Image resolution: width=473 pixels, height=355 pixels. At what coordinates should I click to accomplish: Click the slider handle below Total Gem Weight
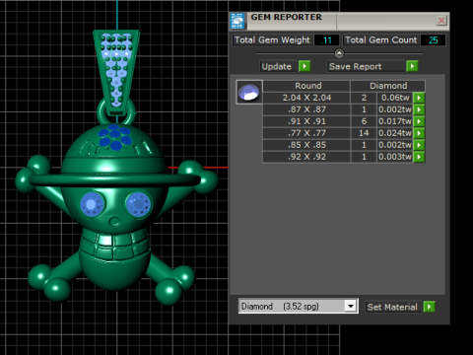pos(339,53)
